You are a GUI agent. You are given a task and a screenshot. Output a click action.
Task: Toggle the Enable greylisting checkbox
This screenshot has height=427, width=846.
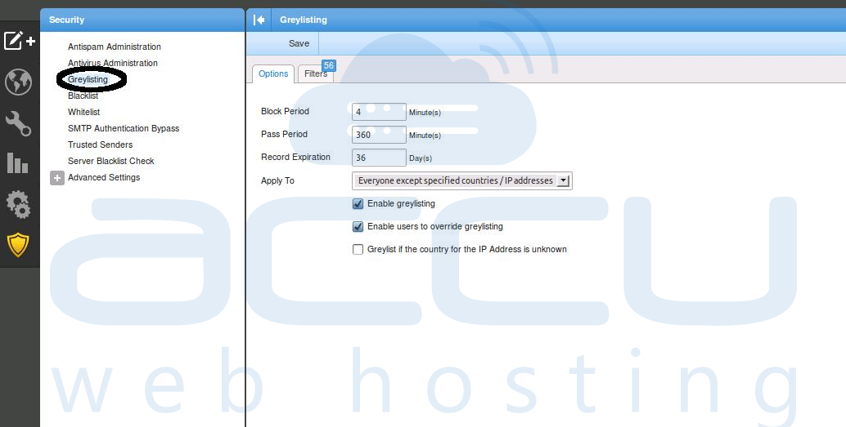(358, 204)
